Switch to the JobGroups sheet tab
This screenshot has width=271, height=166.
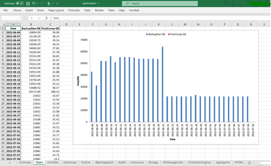pos(70,162)
